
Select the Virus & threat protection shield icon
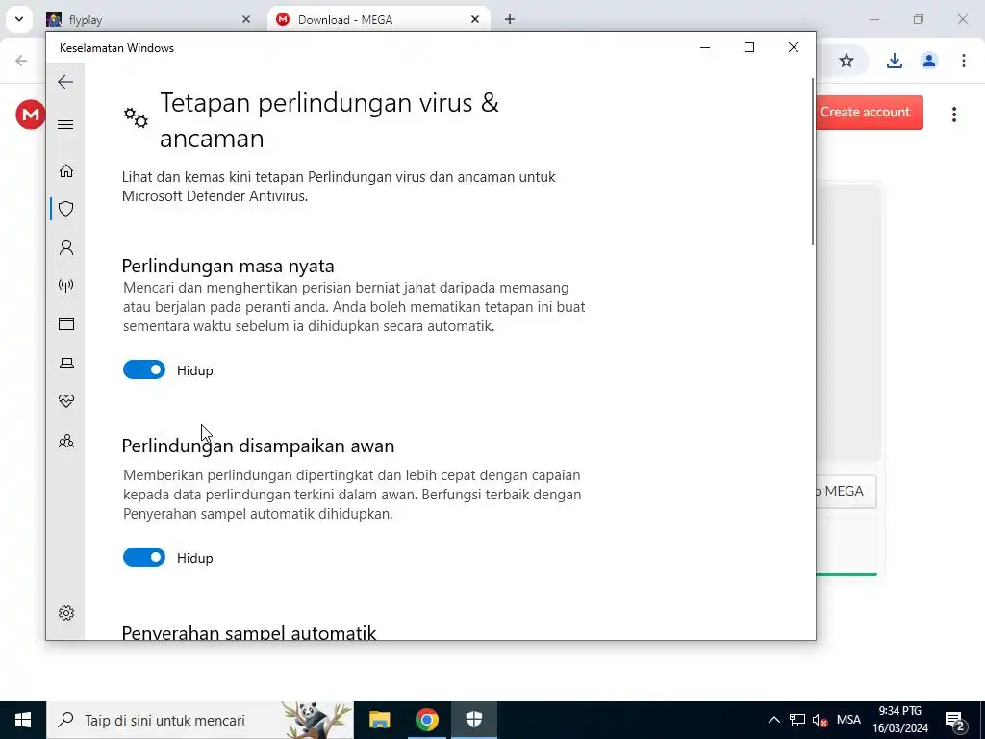click(66, 209)
